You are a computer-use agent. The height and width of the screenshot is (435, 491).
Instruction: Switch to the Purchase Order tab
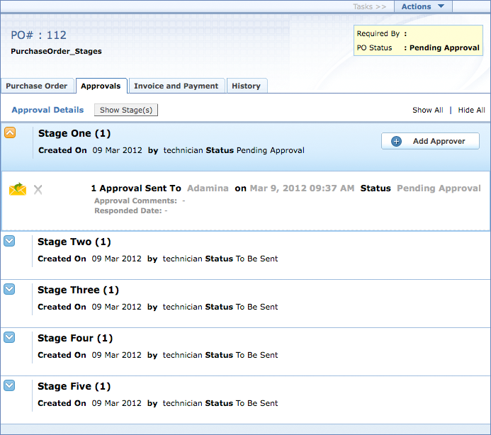(37, 86)
